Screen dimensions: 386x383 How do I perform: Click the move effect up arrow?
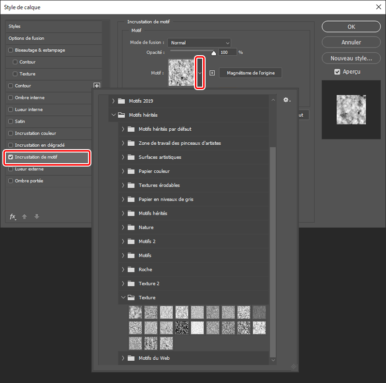[x=25, y=216]
